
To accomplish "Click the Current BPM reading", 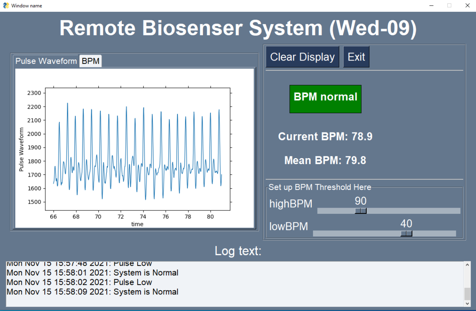I will pos(325,137).
